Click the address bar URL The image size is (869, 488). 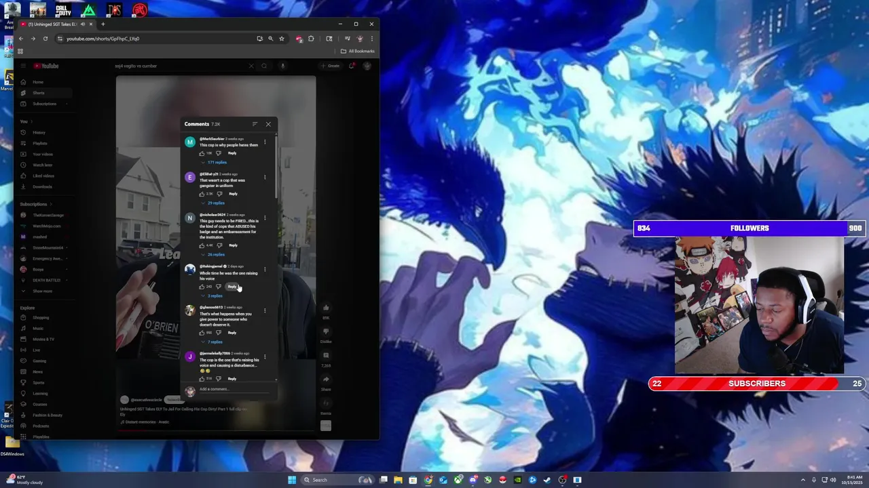click(x=103, y=39)
